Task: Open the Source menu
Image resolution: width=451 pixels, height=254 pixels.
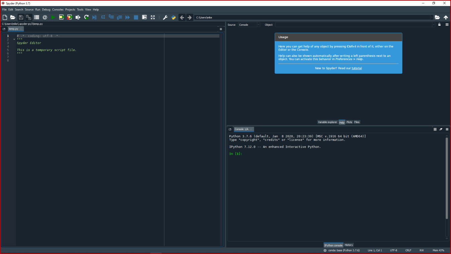Action: click(x=29, y=9)
